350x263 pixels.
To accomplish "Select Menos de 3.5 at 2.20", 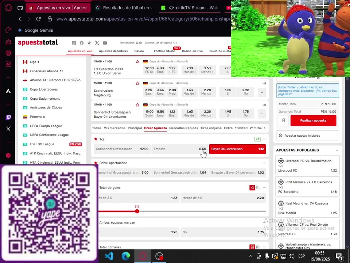I will coord(223,198).
